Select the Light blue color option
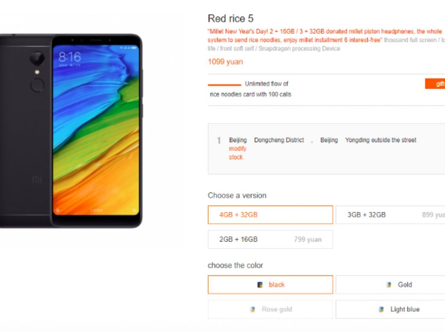Image resolution: width=445 pixels, height=334 pixels. tap(390, 309)
